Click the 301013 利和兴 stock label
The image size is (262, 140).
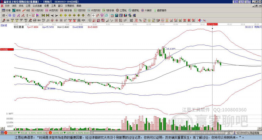coord(253,27)
